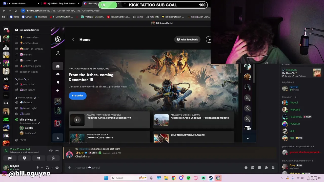The width and height of the screenshot is (324, 182).
Task: Select Ubisoft Connect Home sidebar icon
Action: (x=58, y=66)
